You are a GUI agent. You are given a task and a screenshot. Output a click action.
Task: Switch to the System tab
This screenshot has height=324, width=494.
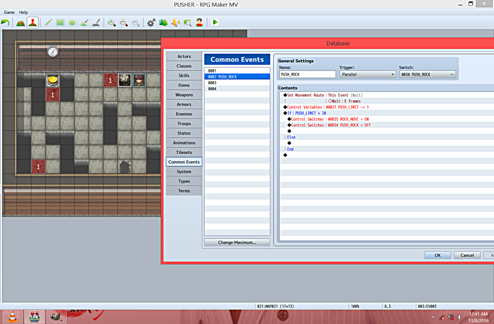[x=184, y=172]
